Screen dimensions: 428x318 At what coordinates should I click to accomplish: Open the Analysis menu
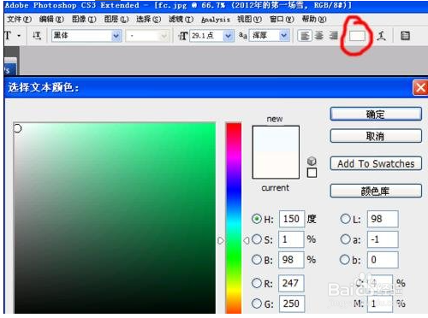(x=216, y=20)
